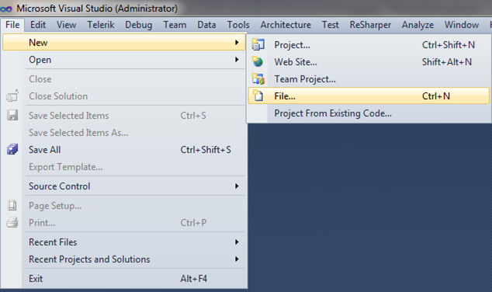Click the Ctrl+Shift+S shortcut text

point(206,150)
